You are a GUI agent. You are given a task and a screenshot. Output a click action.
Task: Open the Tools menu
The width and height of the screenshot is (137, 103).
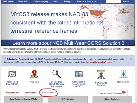[x=56, y=2]
